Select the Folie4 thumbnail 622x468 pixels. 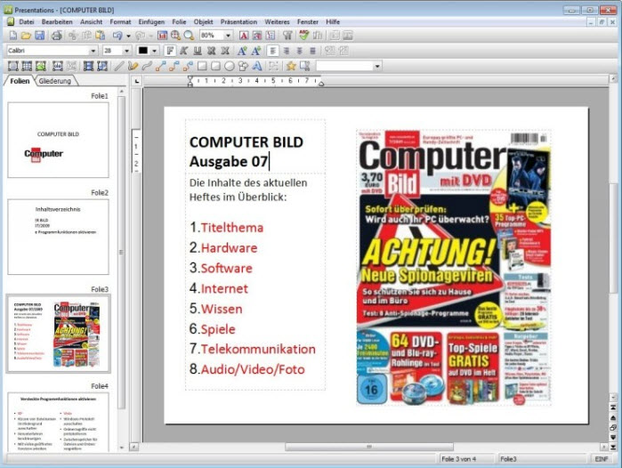58,422
